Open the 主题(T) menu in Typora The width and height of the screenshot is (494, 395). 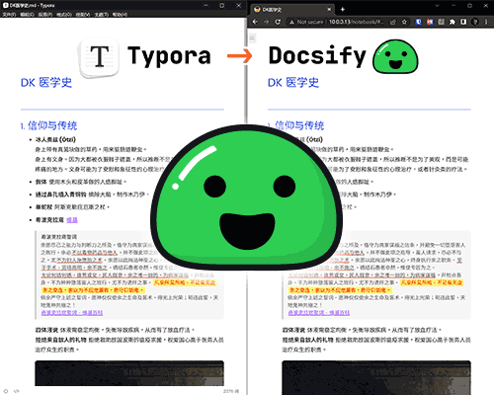102,15
